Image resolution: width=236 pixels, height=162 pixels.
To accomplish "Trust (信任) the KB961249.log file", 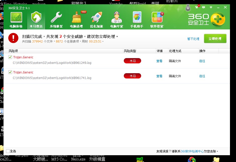I will [x=202, y=61].
